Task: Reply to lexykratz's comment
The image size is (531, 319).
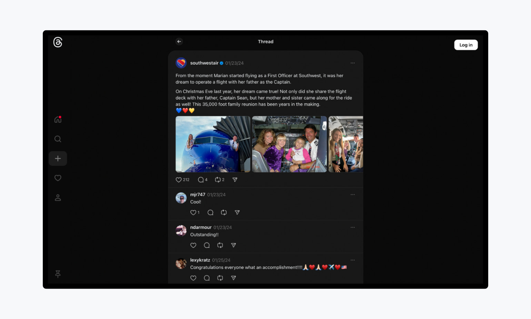Action: [207, 278]
